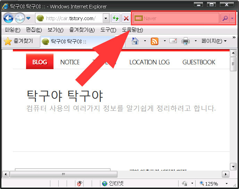Click the address bar showing cair.tistory.com
Screen dimensions: 239x189
click(x=69, y=18)
